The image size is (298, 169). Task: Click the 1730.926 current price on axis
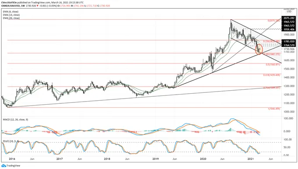click(x=289, y=49)
